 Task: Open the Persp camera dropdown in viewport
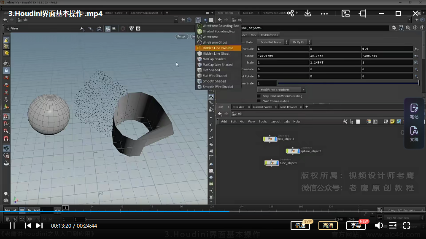(182, 36)
